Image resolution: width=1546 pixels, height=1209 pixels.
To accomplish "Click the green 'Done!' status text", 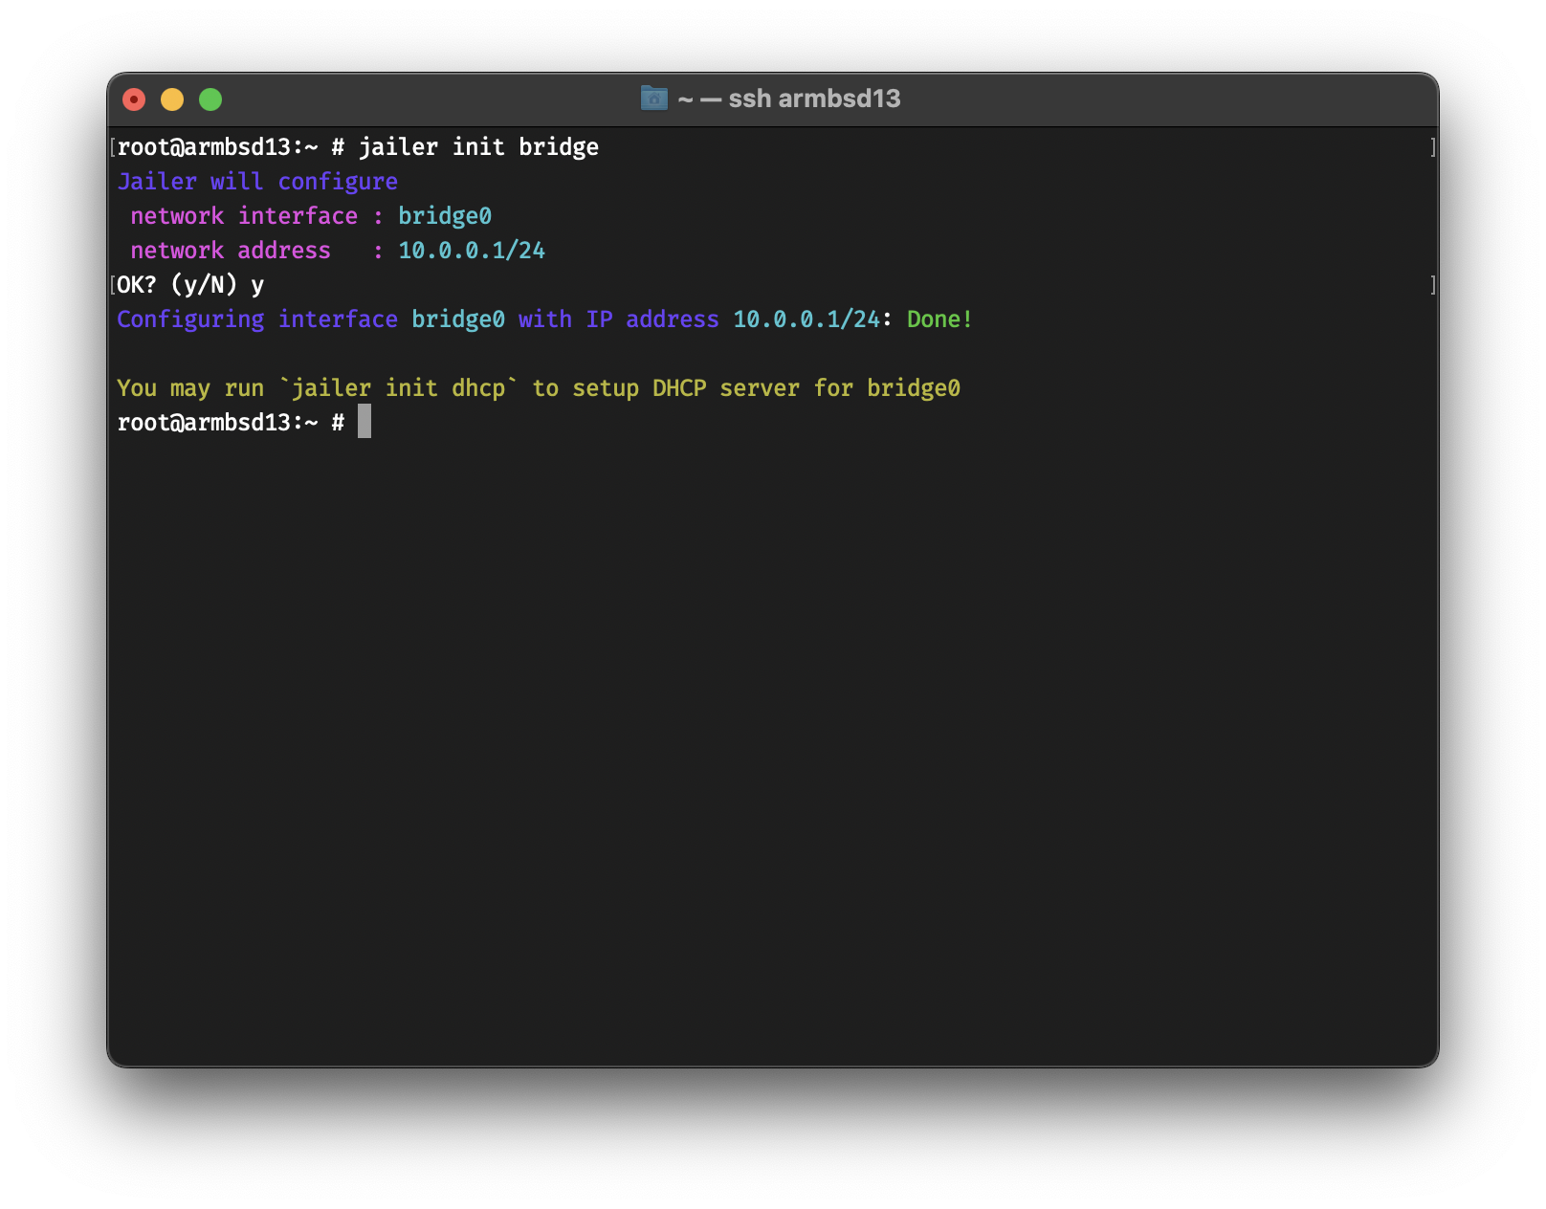I will [x=939, y=319].
